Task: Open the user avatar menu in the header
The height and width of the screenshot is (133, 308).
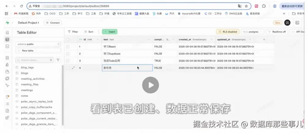Action: click(287, 23)
